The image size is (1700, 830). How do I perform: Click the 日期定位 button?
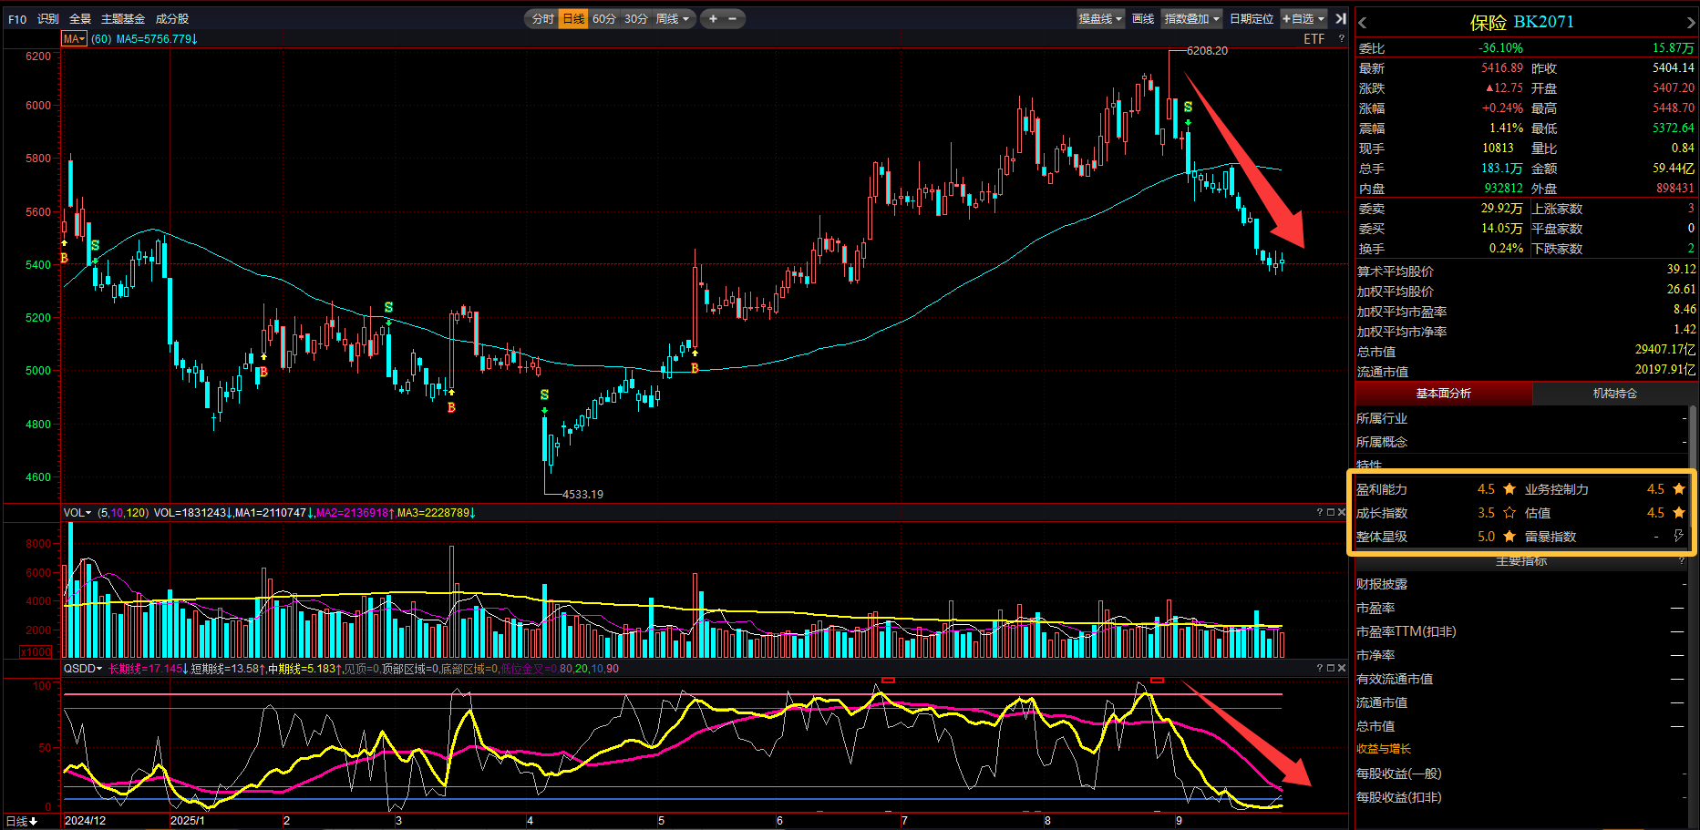click(x=1251, y=18)
